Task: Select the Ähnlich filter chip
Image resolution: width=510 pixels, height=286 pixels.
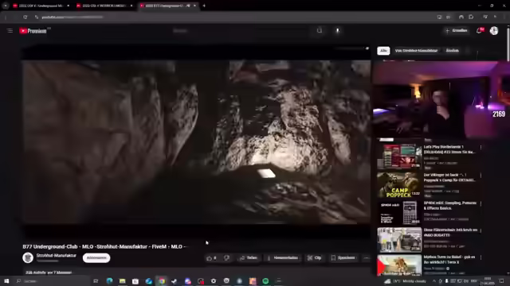Action: pos(452,51)
